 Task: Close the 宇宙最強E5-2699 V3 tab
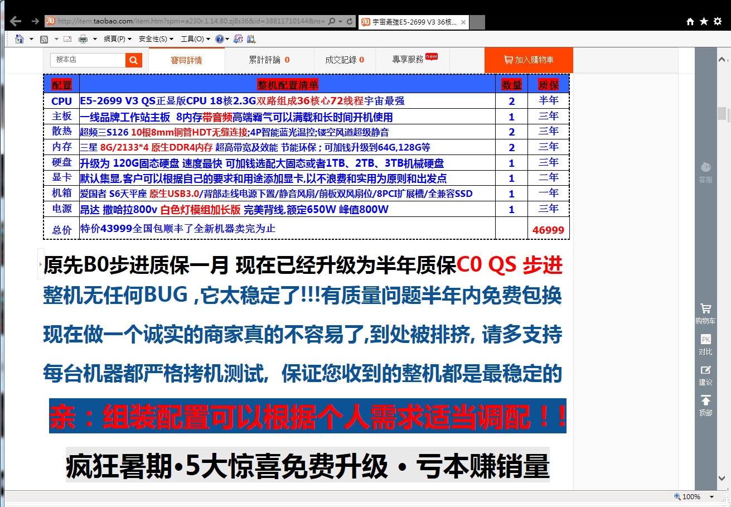463,22
